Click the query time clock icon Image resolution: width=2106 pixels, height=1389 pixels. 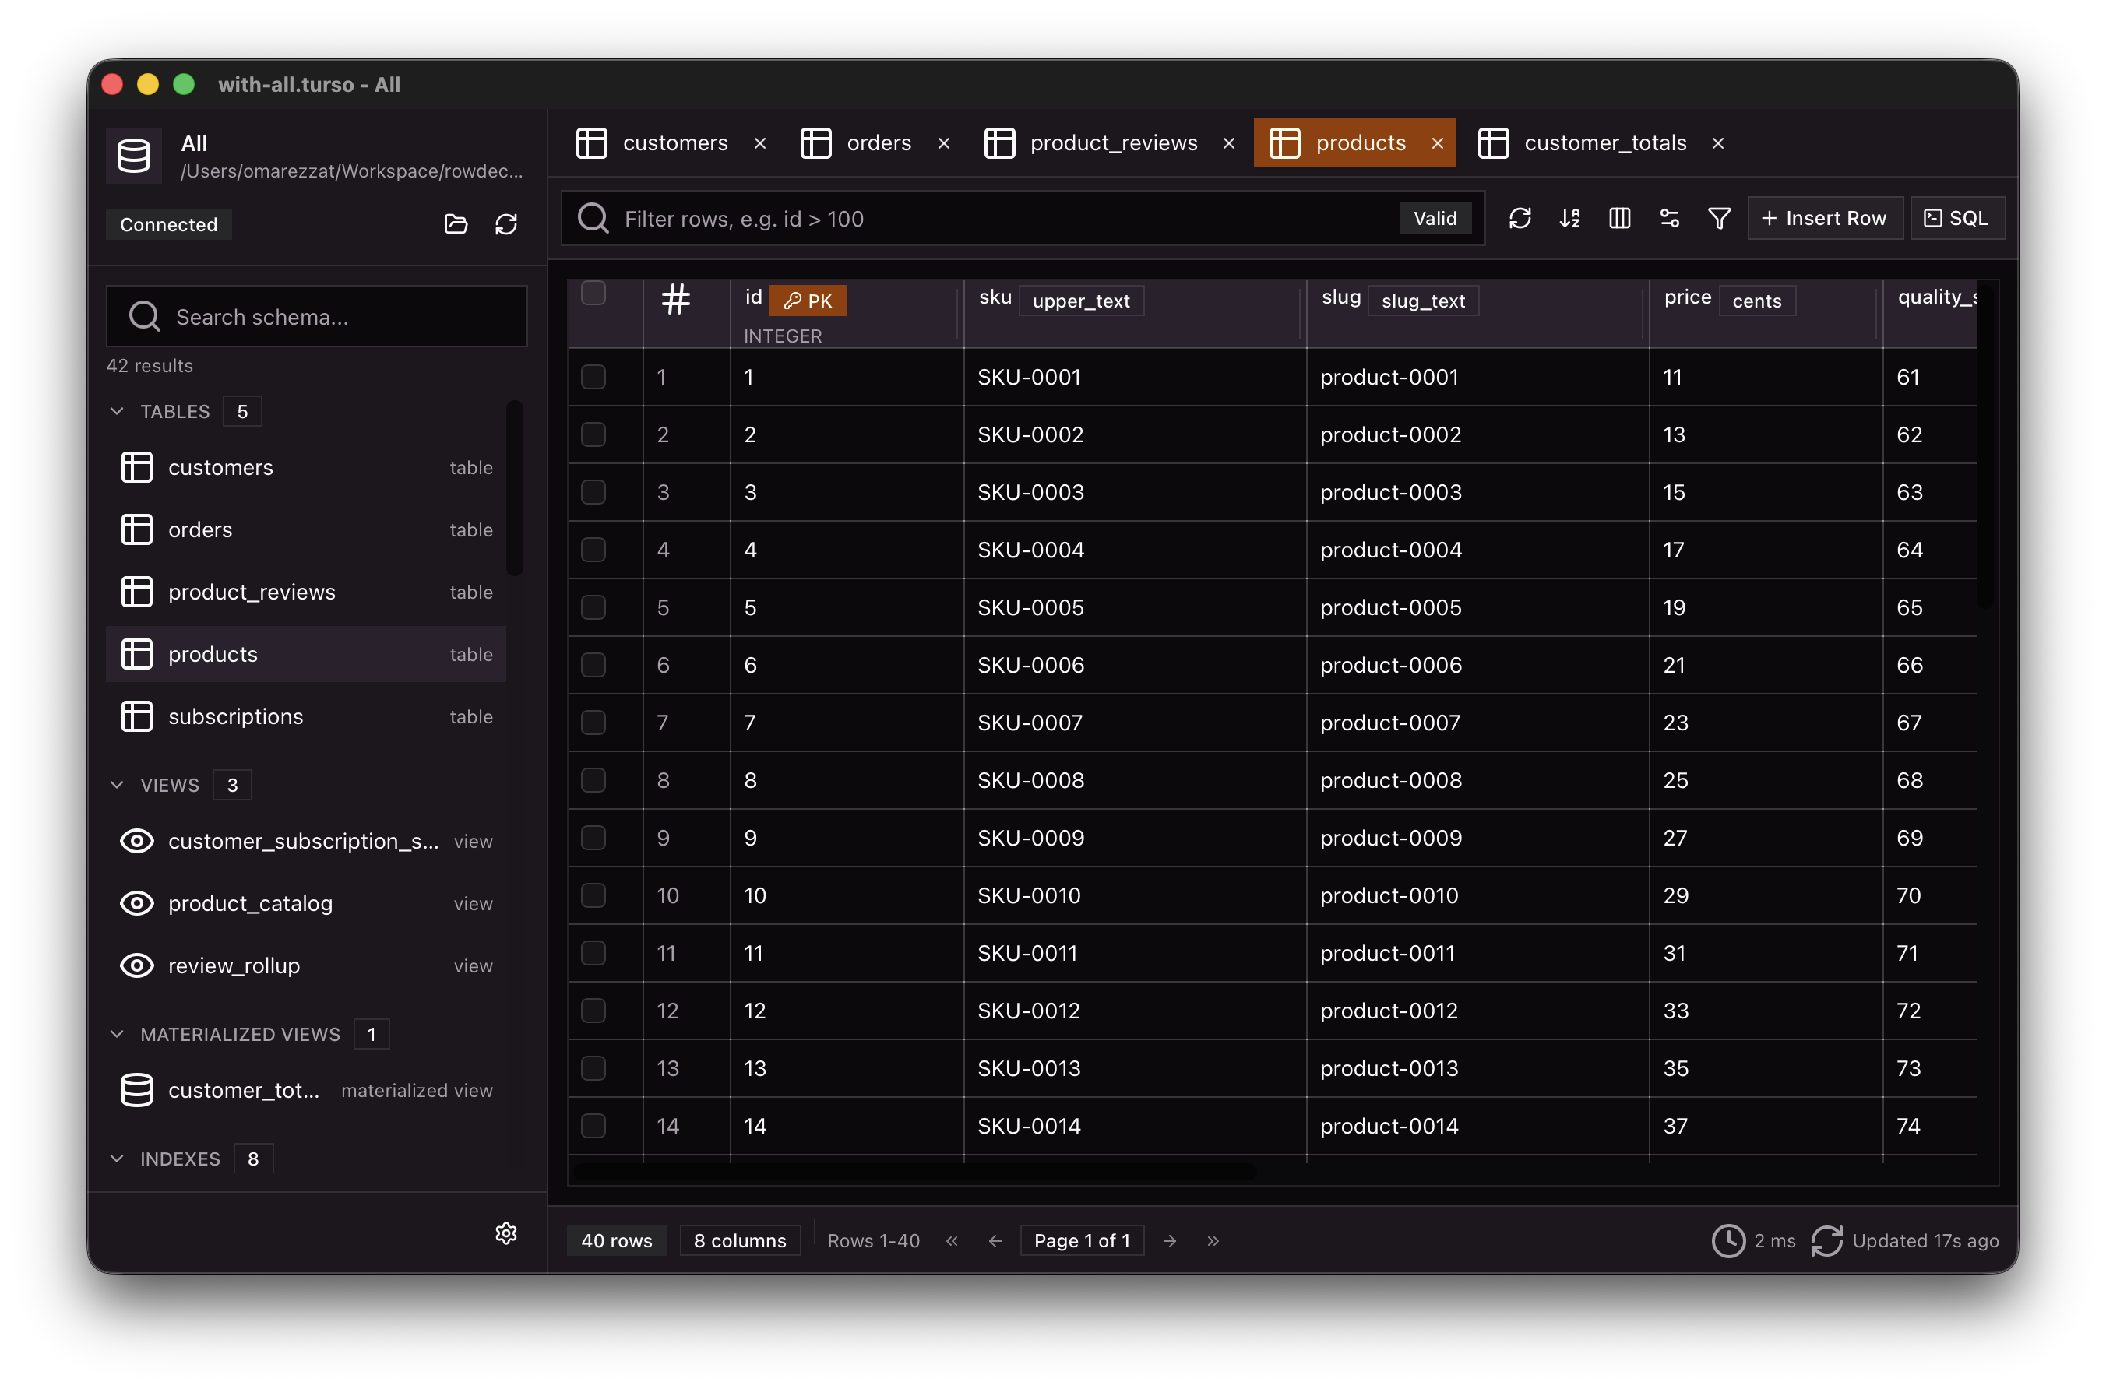[1727, 1241]
